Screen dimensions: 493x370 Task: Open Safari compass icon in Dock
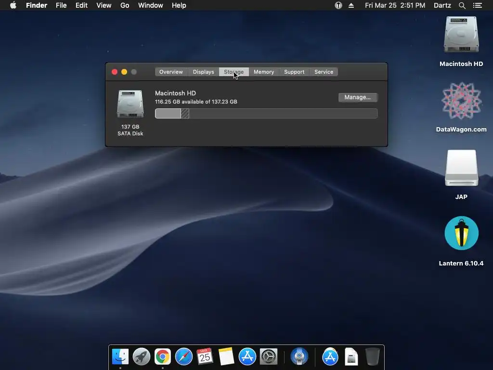(x=184, y=357)
